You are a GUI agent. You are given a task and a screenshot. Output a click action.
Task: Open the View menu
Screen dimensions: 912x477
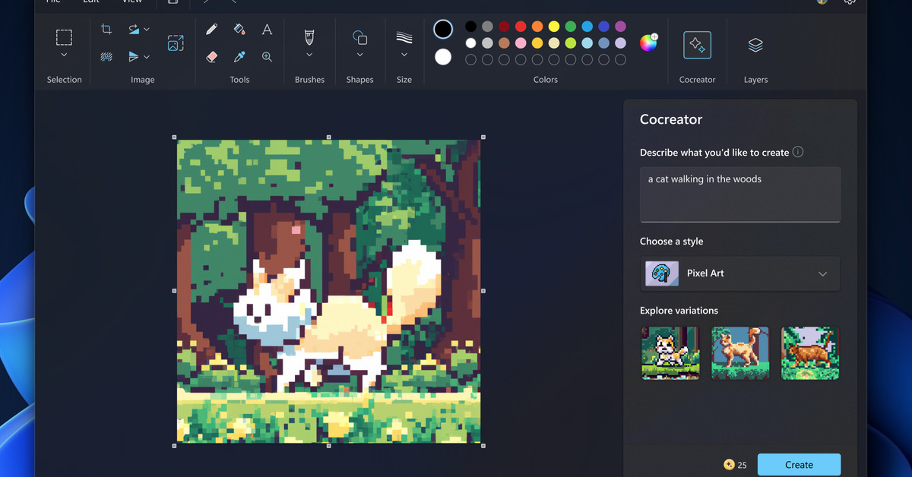click(131, 3)
